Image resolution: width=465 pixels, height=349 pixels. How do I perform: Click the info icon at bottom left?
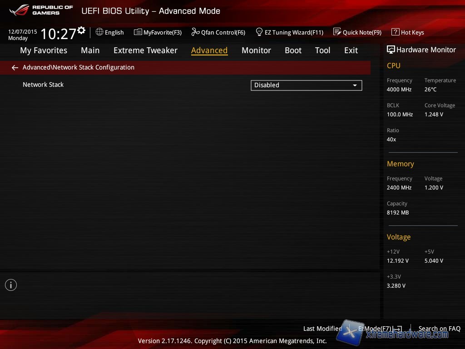11,285
